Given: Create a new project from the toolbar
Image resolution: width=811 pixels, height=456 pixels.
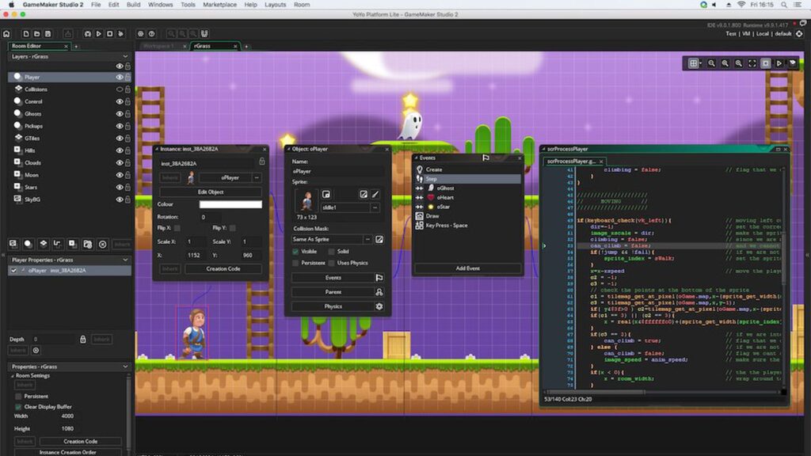Looking at the screenshot, I should tap(25, 33).
